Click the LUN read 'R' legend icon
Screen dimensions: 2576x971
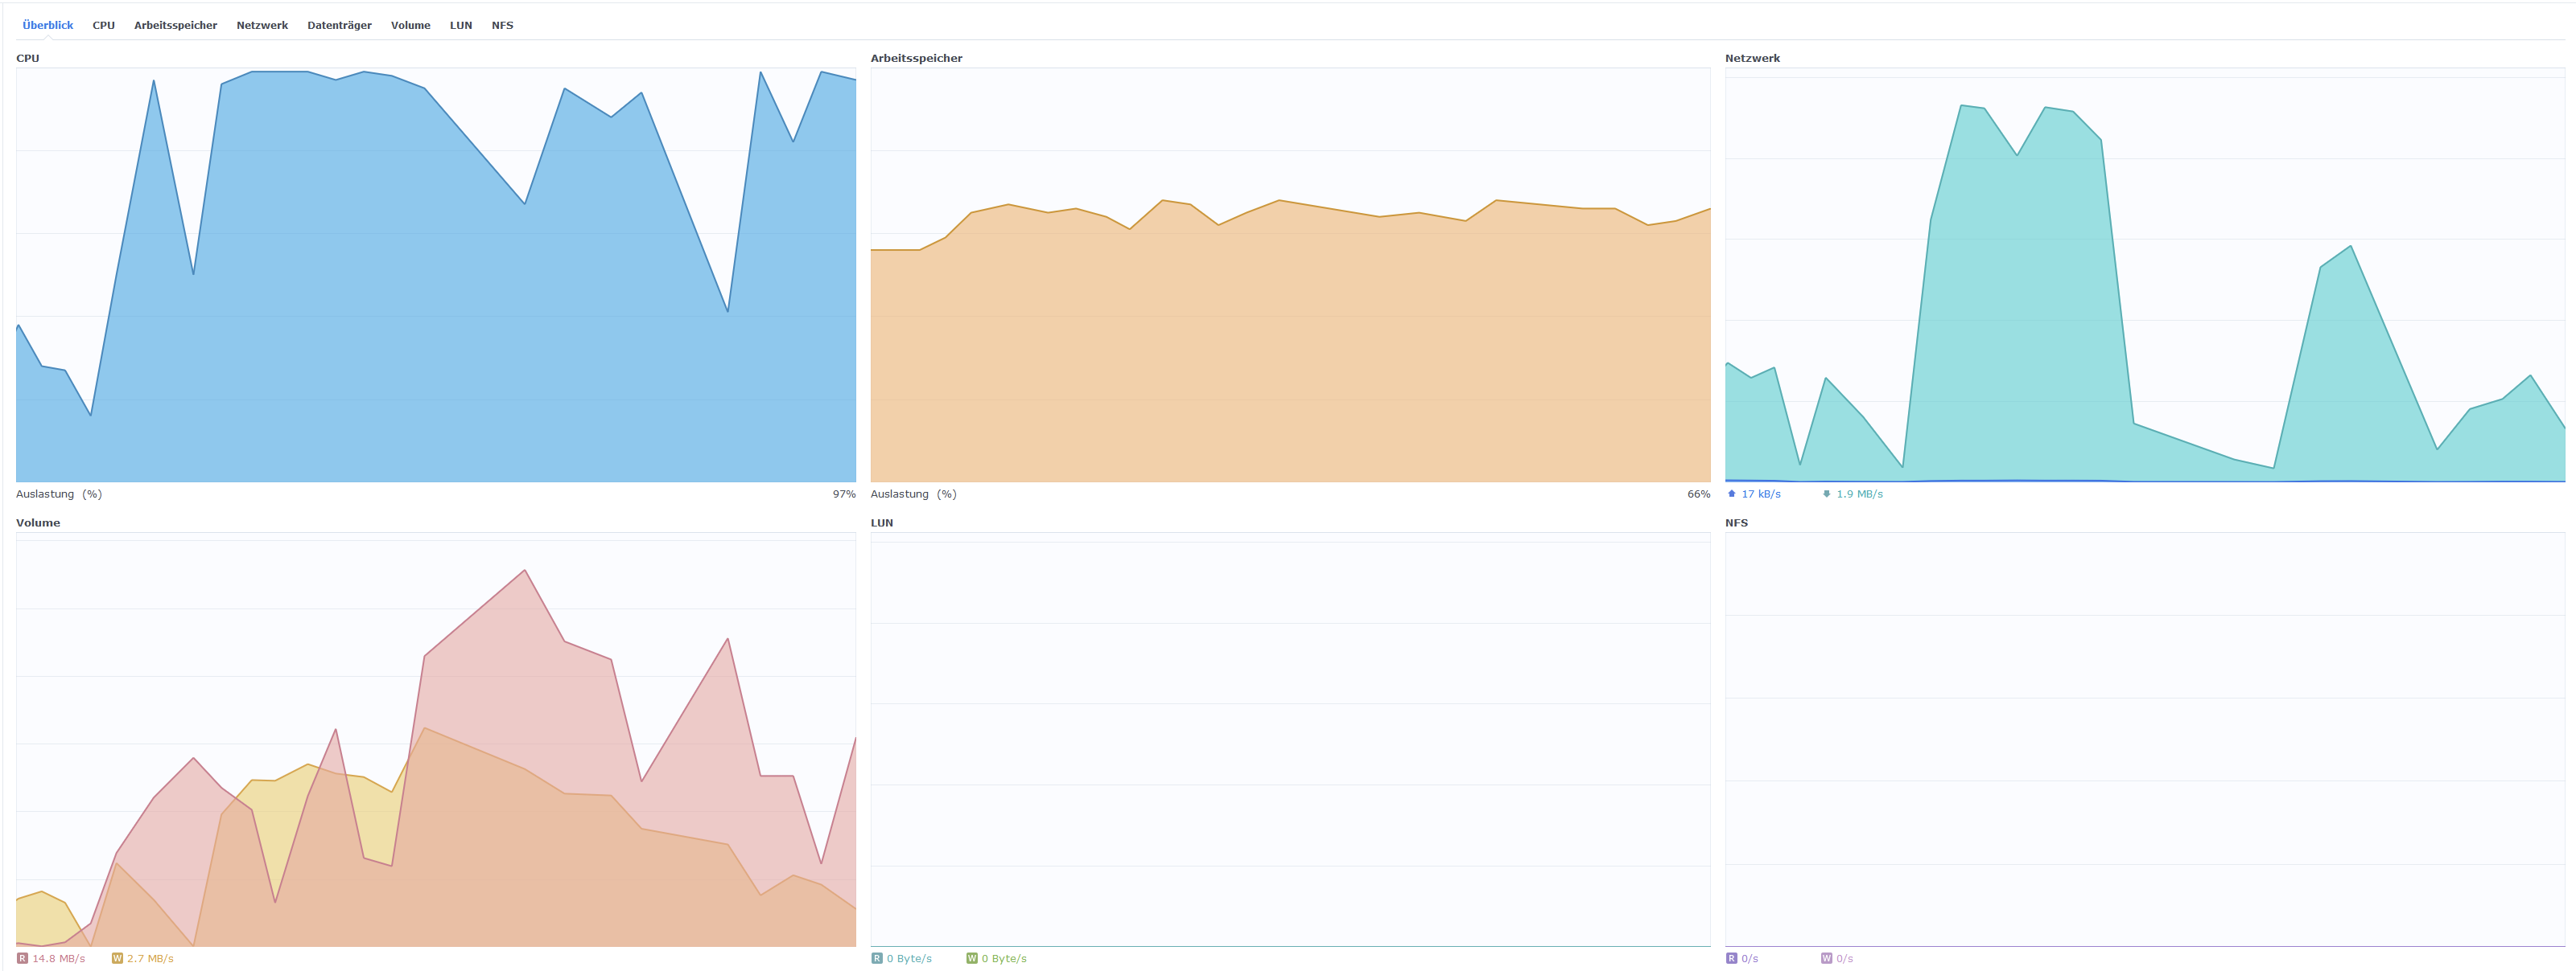[877, 958]
